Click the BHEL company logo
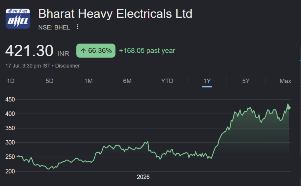The image size is (301, 186). [x=18, y=19]
